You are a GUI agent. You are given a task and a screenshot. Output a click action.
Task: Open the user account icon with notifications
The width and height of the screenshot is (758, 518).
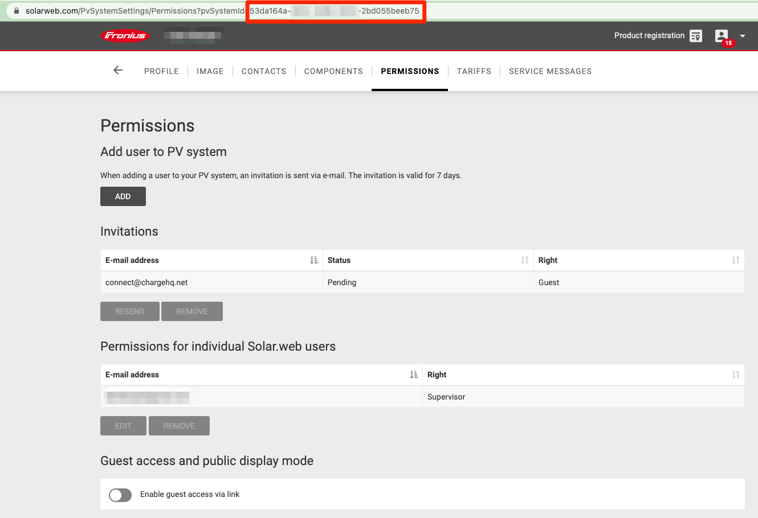[x=722, y=36]
